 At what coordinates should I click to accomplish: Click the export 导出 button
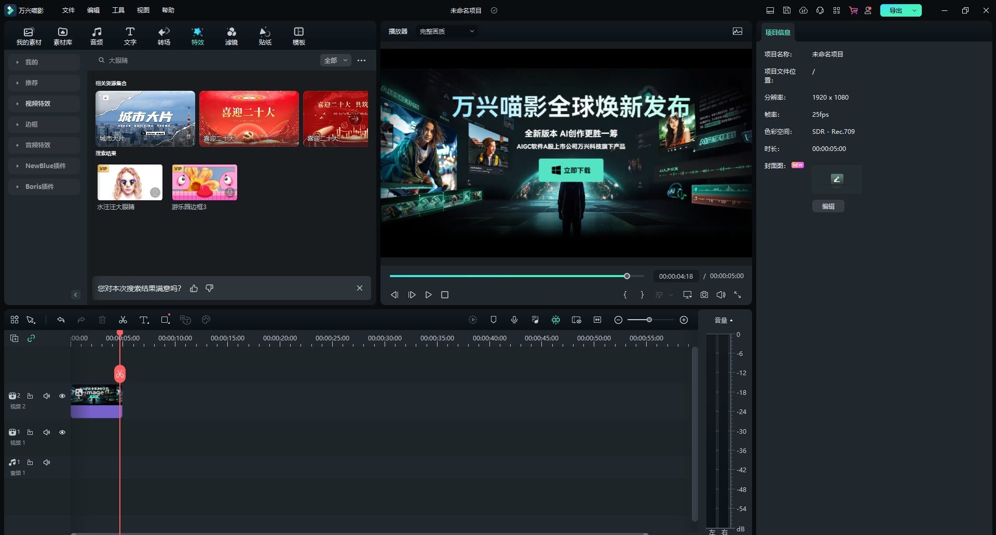895,10
